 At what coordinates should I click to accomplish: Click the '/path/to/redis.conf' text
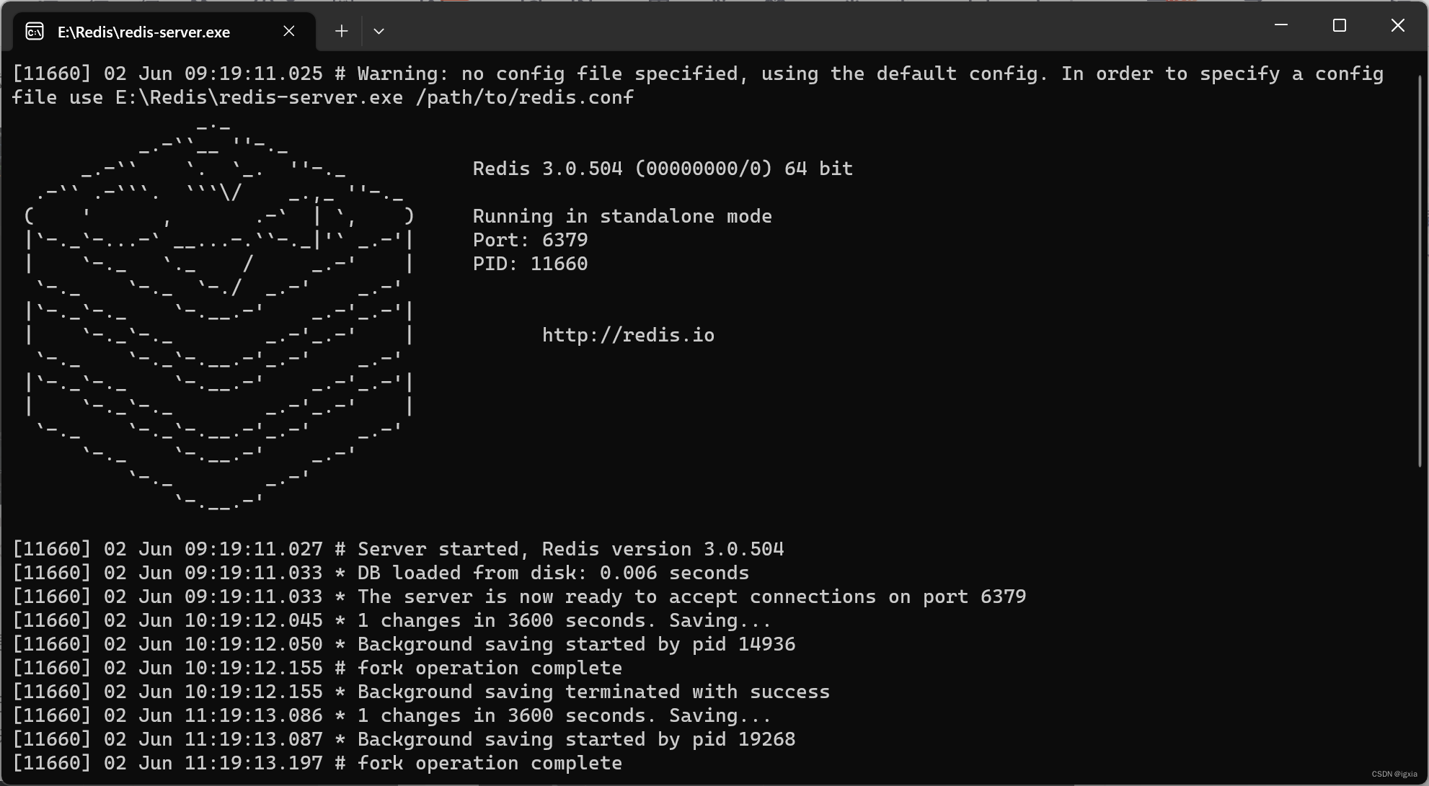[x=524, y=97]
